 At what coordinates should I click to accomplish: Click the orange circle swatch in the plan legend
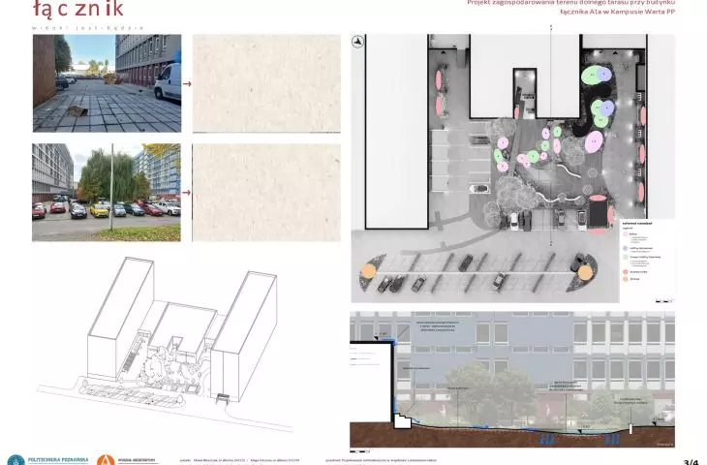pyautogui.click(x=626, y=279)
